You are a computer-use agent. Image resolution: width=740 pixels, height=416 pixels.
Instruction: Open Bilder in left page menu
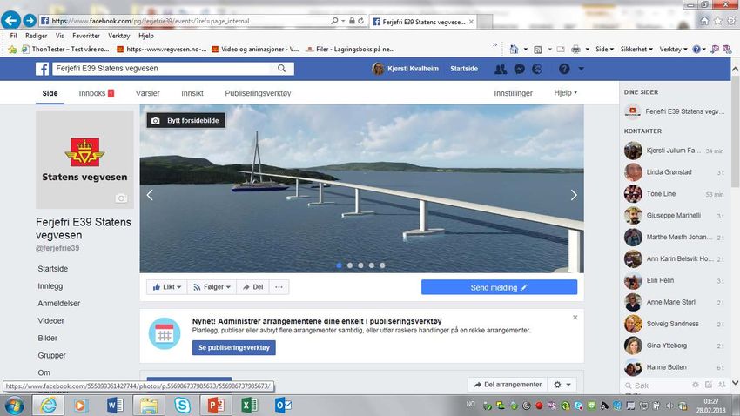tap(48, 339)
